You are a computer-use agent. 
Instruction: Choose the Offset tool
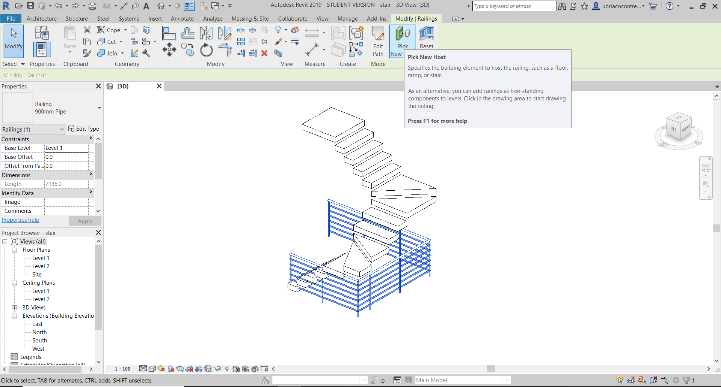187,33
